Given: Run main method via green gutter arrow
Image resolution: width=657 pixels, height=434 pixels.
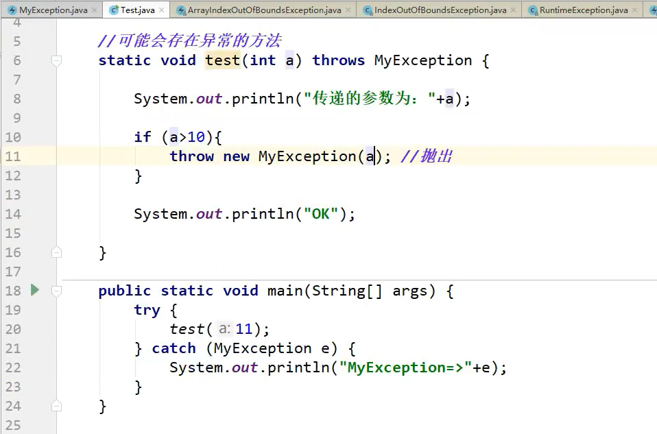Looking at the screenshot, I should click(35, 290).
